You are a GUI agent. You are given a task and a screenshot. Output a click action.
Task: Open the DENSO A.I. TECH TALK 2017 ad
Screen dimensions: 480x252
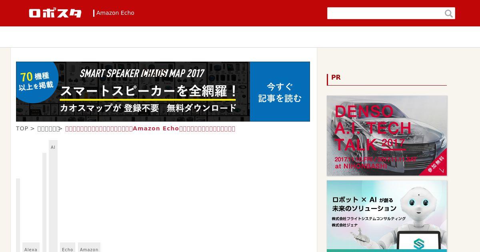coord(387,136)
